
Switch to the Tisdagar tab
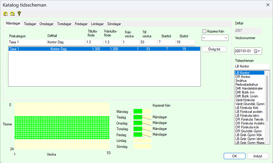coord(30,24)
